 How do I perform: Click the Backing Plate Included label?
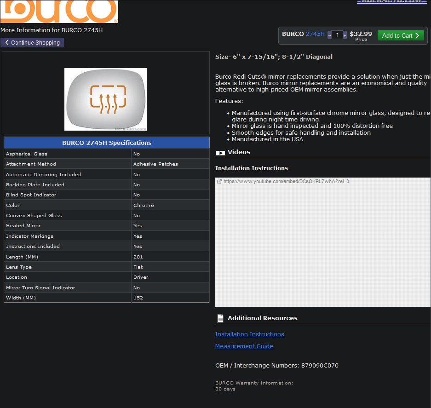[x=35, y=184]
